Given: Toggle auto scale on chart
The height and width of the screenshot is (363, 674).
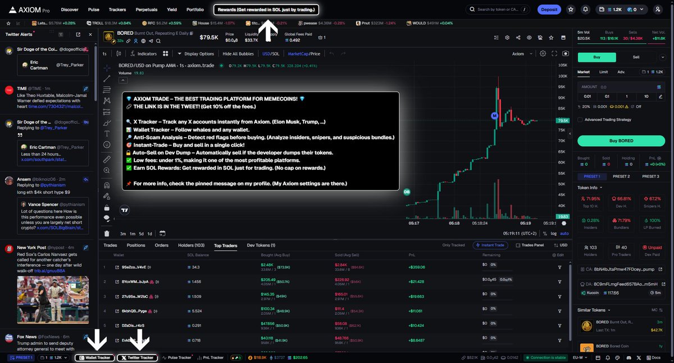Looking at the screenshot, I should pyautogui.click(x=564, y=233).
